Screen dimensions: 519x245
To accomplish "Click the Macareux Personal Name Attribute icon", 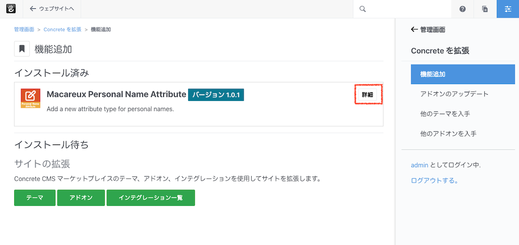I will click(x=30, y=98).
